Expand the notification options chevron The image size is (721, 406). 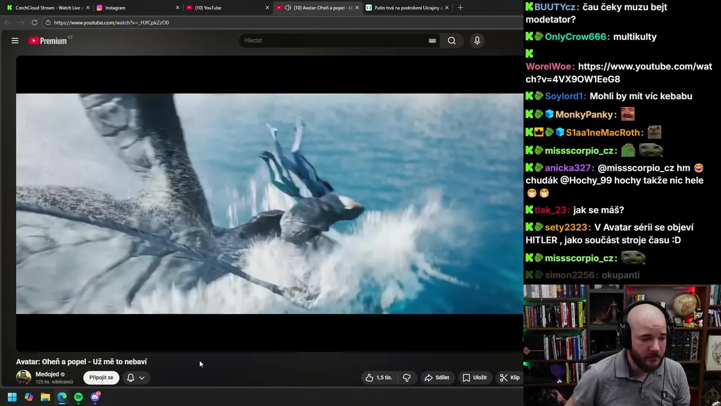[142, 378]
